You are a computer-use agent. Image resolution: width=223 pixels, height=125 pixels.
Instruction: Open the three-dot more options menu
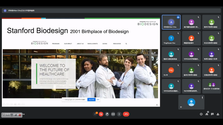click(119, 114)
